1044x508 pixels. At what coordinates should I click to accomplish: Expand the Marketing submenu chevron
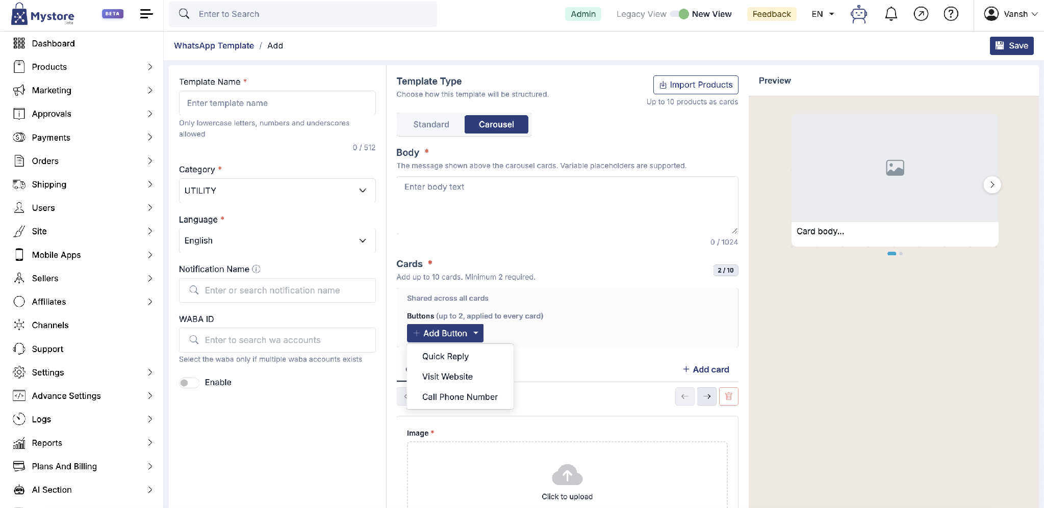coord(150,90)
